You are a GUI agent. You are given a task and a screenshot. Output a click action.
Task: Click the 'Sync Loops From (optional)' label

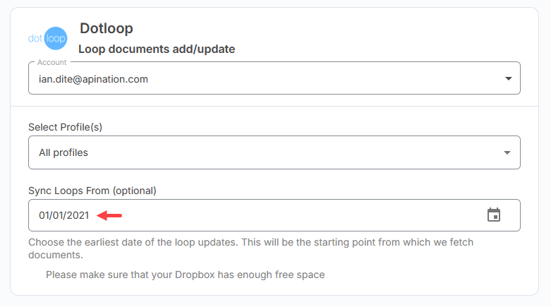point(92,191)
